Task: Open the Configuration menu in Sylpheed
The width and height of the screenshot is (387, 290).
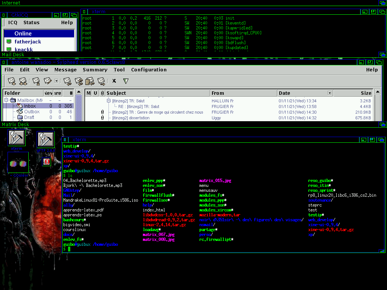Action: pos(149,70)
